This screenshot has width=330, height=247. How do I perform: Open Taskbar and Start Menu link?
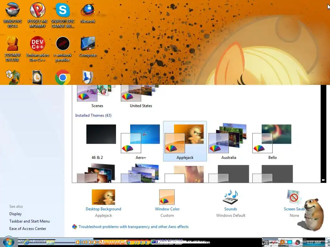[x=29, y=221]
